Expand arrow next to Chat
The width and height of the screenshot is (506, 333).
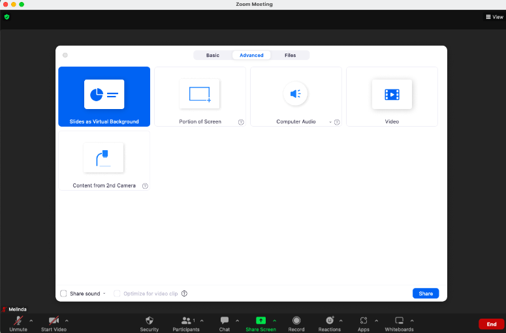pyautogui.click(x=238, y=321)
